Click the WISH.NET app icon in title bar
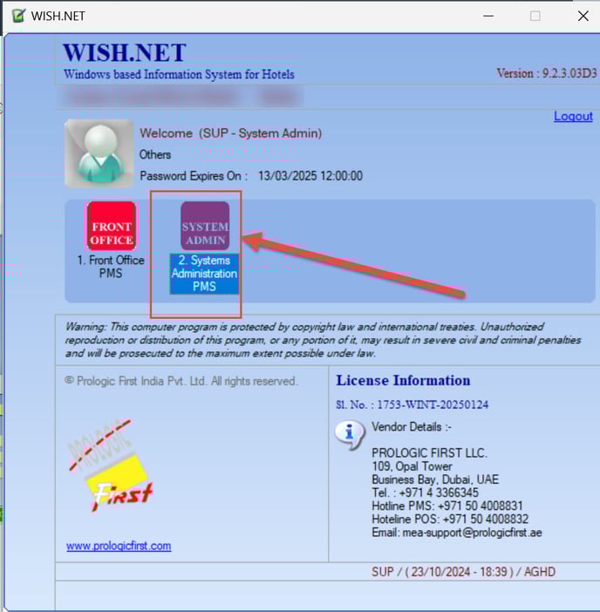The image size is (600, 612). [x=16, y=16]
